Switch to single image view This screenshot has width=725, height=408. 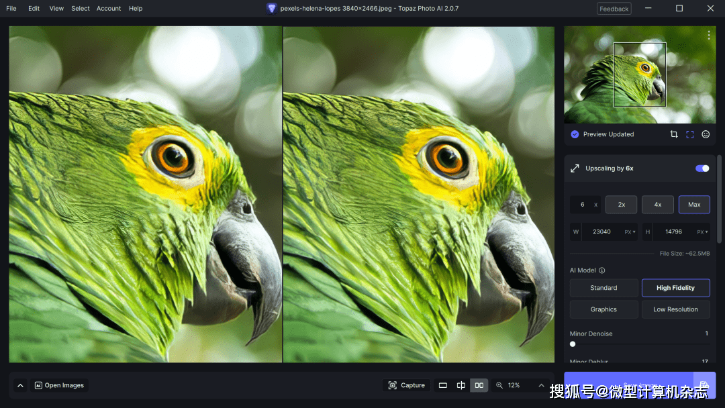(443, 385)
